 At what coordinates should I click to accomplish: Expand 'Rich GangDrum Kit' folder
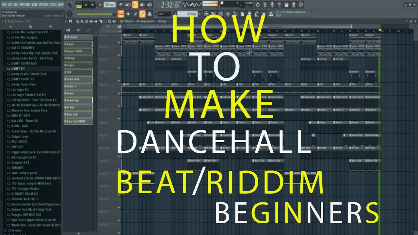pyautogui.click(x=24, y=157)
